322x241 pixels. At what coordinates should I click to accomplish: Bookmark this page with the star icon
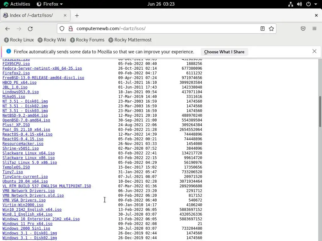271,29
